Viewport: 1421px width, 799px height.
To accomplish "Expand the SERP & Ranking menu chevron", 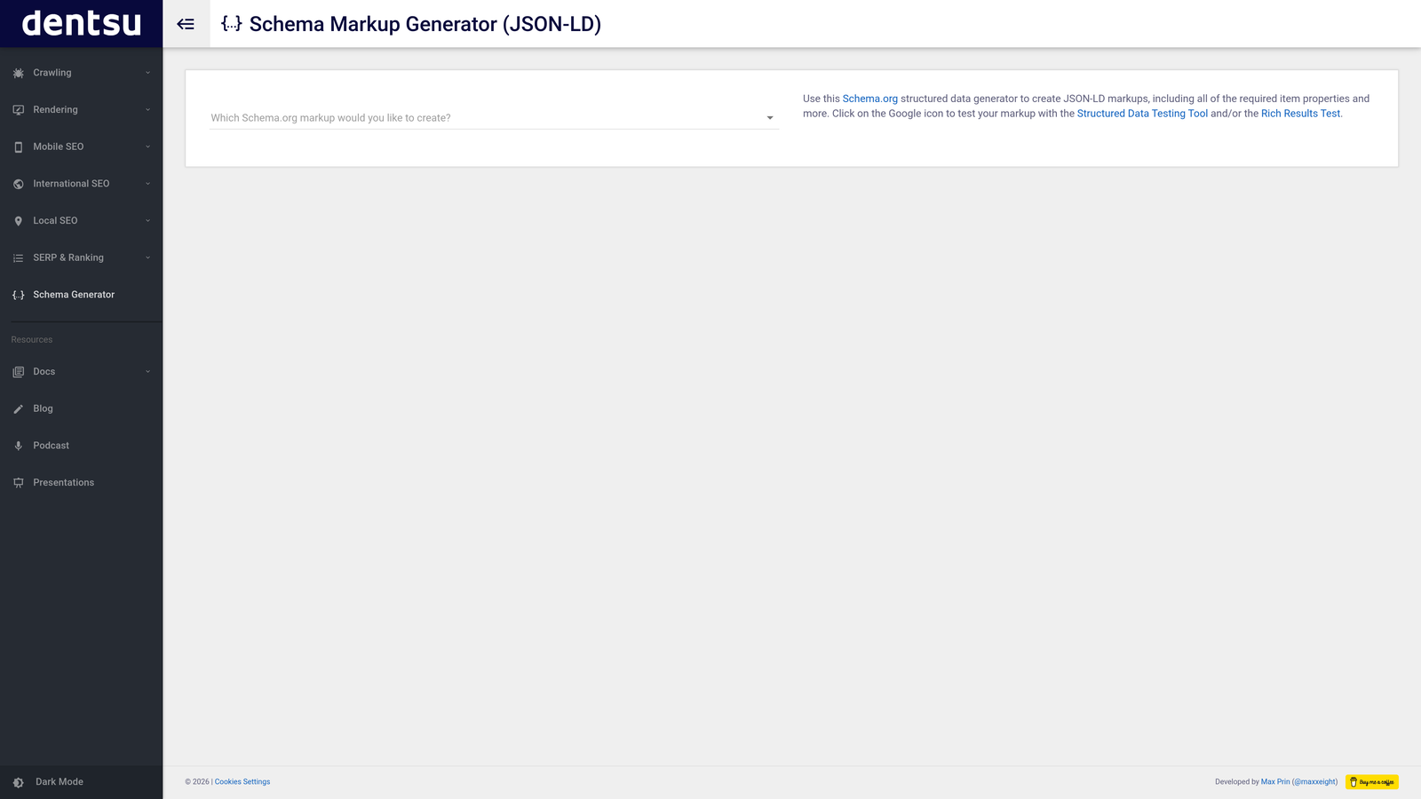I will pyautogui.click(x=147, y=257).
